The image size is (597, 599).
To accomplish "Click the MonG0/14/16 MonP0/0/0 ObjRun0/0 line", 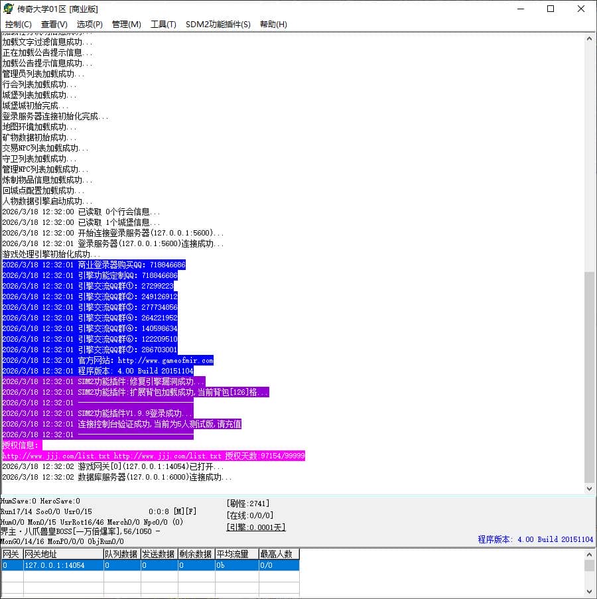I will [62, 541].
